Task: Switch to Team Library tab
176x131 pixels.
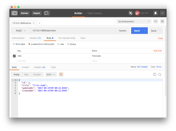Action: coord(94,13)
